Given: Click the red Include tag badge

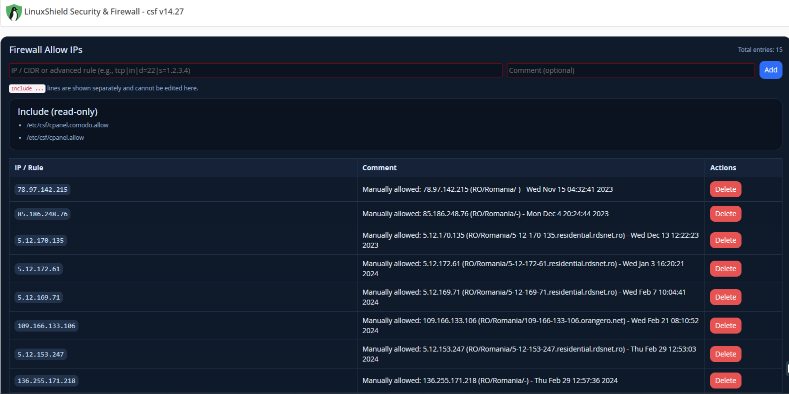Looking at the screenshot, I should [x=27, y=88].
